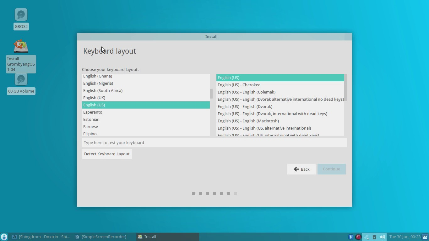Open the volume speaker tray icon

383,237
